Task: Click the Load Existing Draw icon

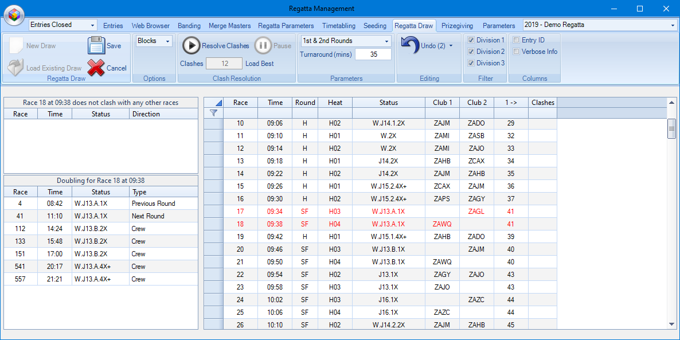Action: [15, 68]
